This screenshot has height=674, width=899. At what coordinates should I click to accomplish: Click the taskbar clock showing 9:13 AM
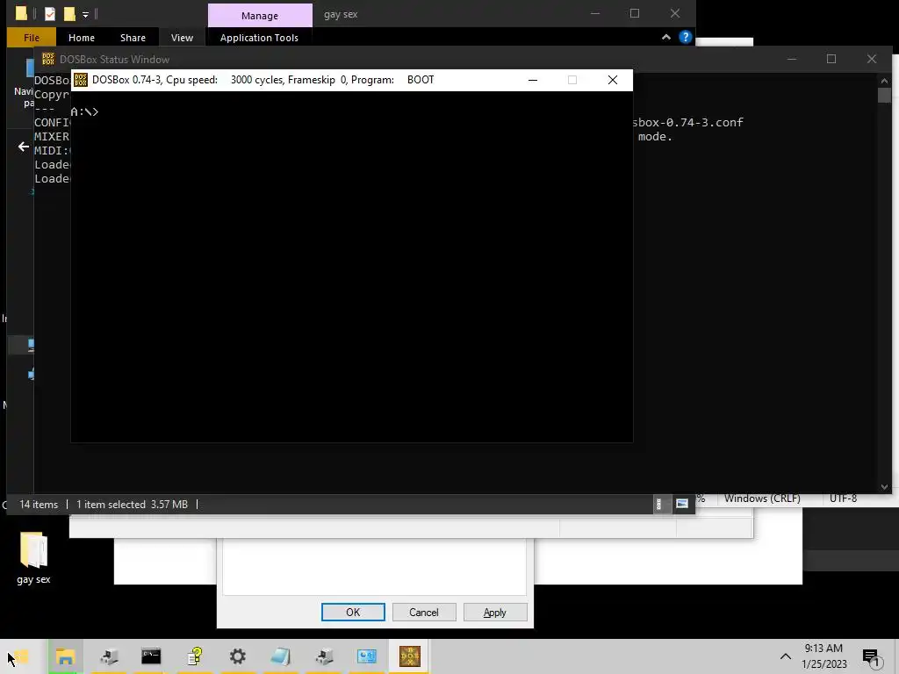tap(823, 656)
